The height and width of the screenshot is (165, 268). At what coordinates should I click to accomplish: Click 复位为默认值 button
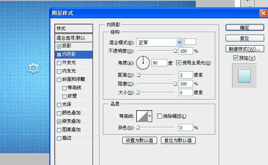(178, 141)
